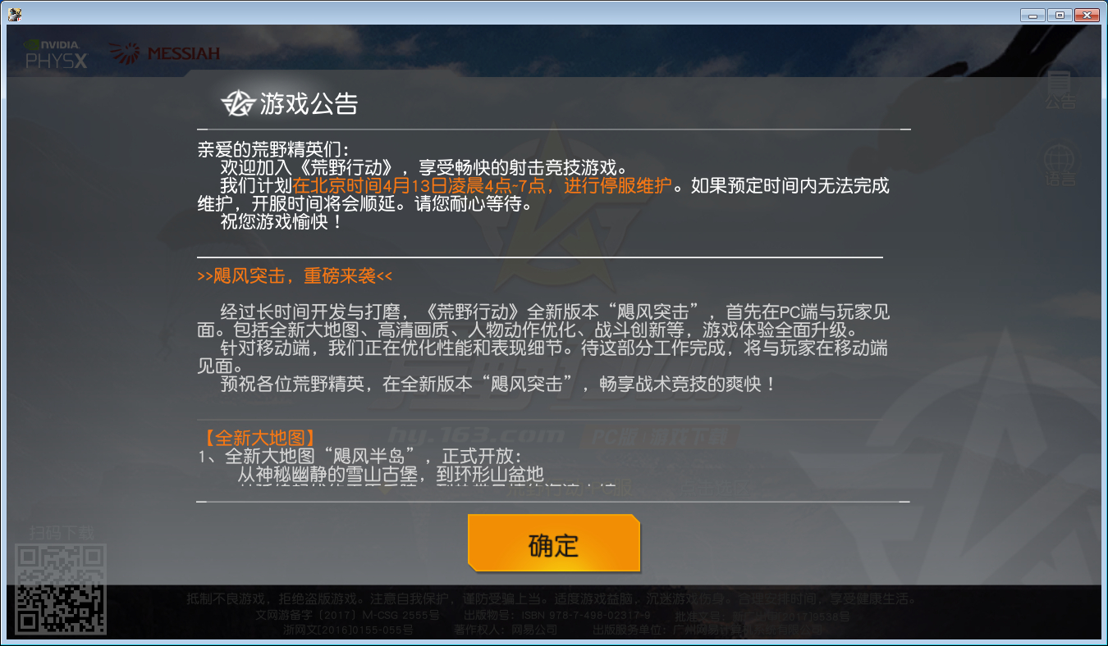The image size is (1108, 646).
Task: Click the game icon in title bar
Action: (14, 14)
